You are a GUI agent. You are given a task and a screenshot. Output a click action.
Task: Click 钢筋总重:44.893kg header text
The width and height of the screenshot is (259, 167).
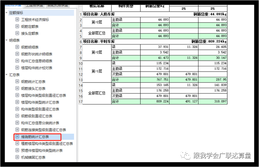(x=210, y=14)
